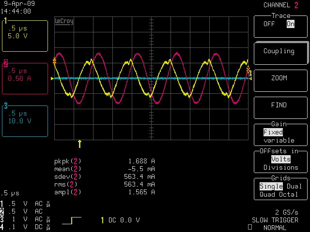Select Trace On option
310x232 pixels.
click(291, 24)
